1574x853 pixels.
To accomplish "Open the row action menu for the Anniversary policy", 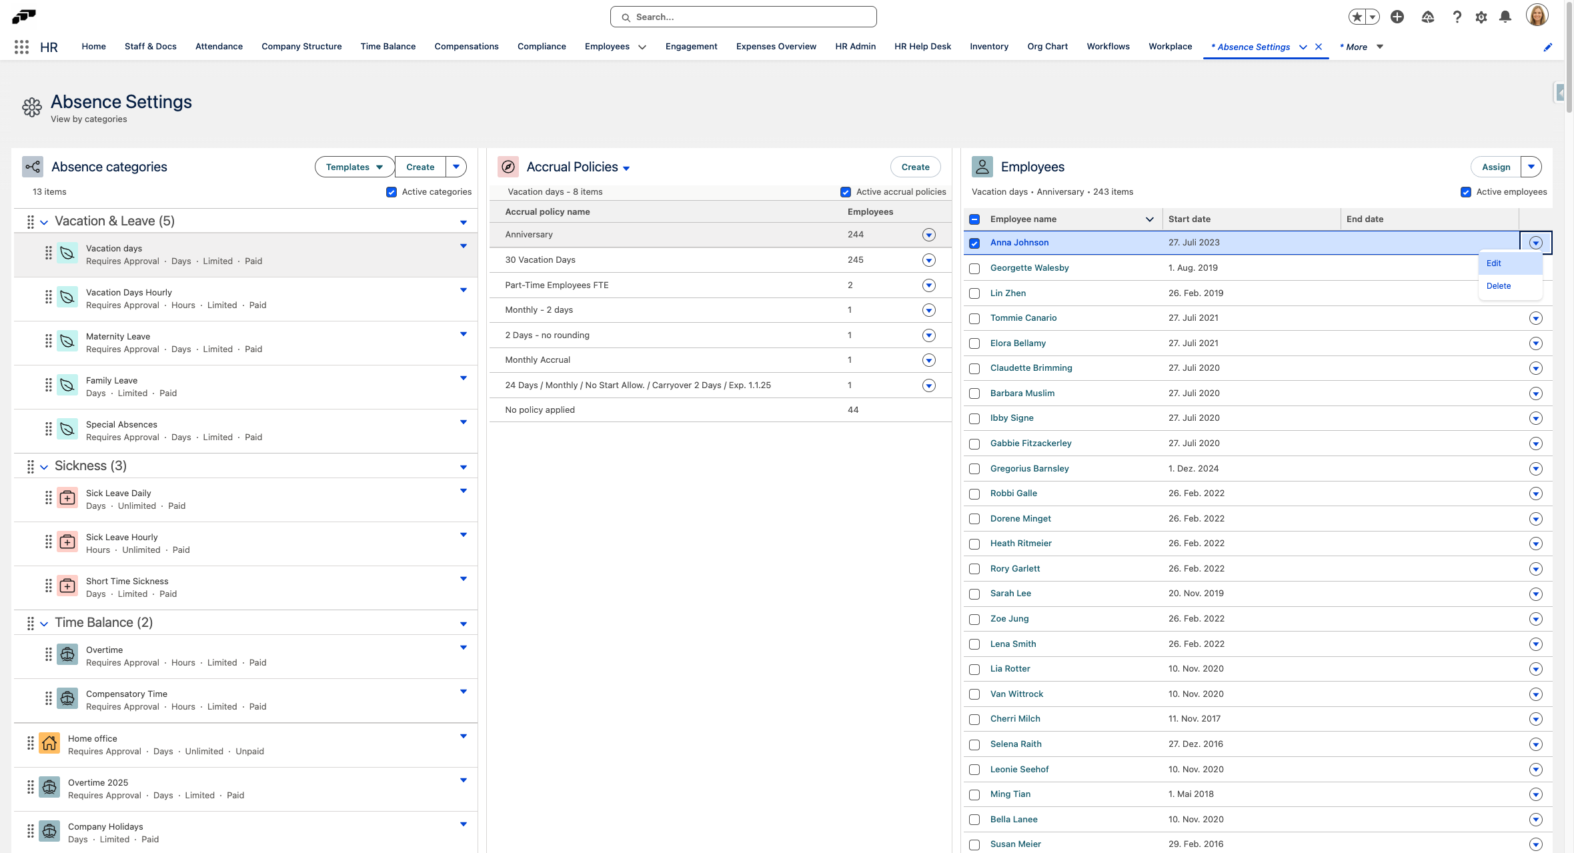I will tap(928, 235).
